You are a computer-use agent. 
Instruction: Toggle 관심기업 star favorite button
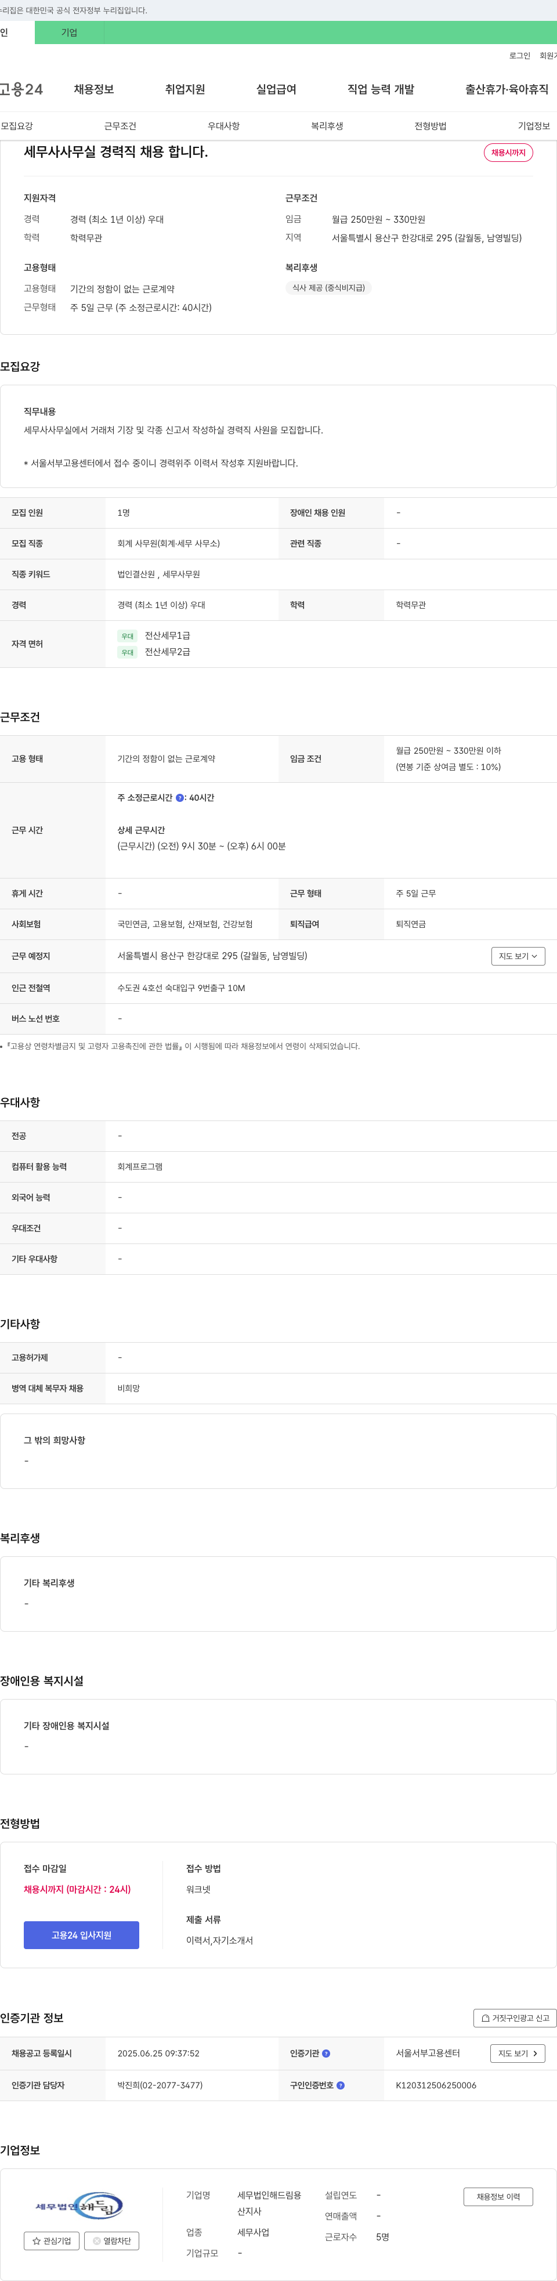(52, 2241)
